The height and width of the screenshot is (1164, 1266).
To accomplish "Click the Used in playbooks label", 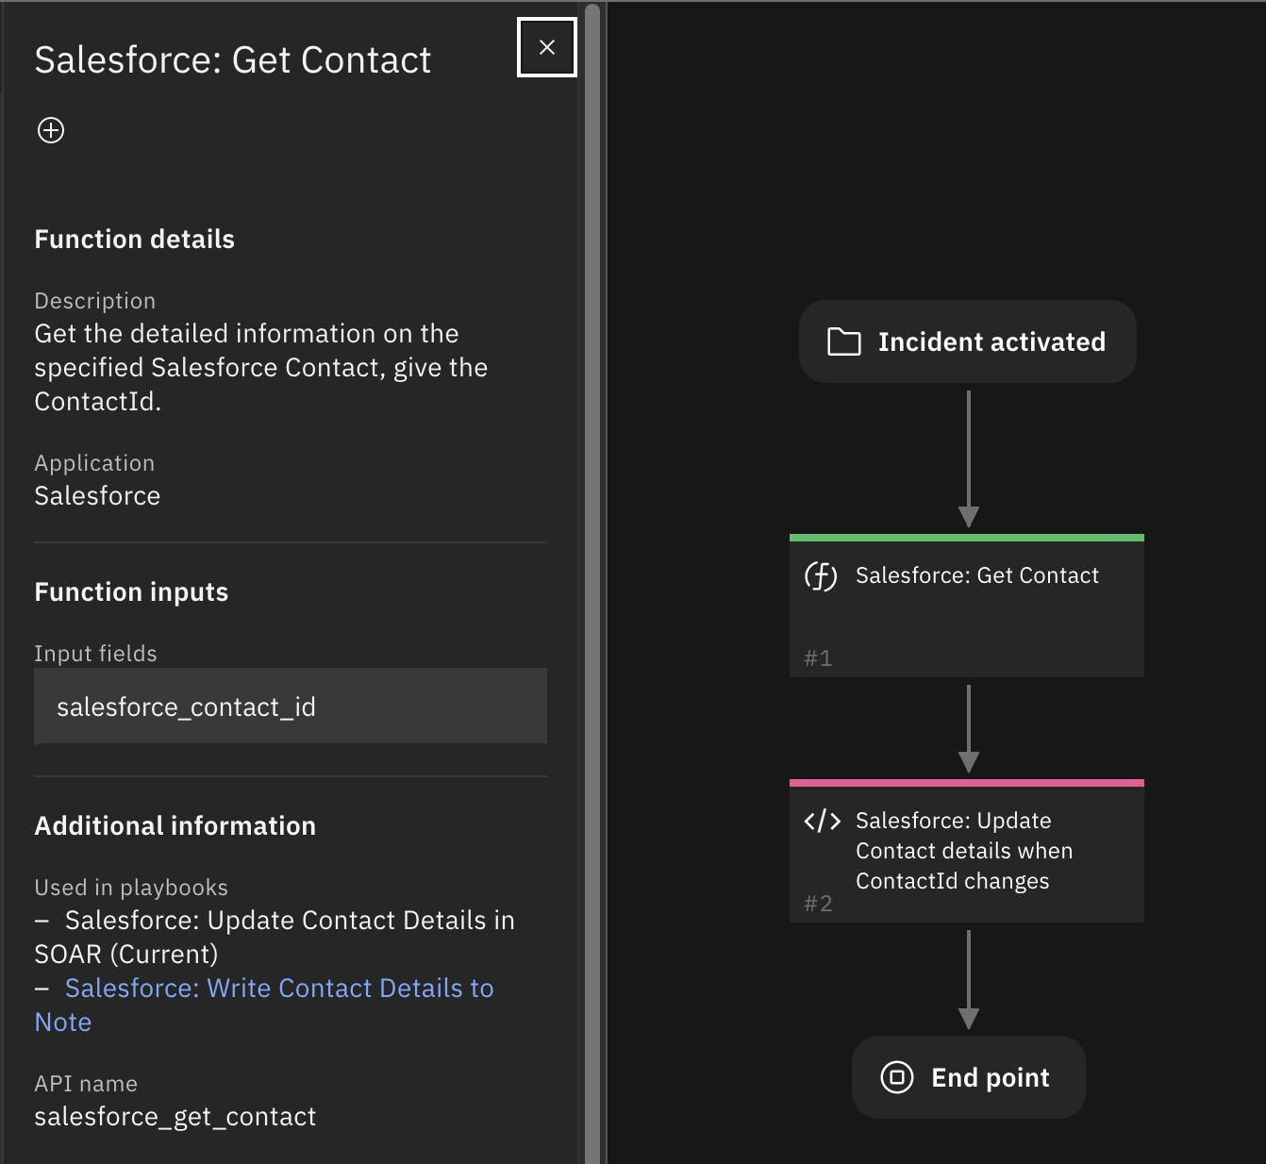I will click(x=131, y=888).
